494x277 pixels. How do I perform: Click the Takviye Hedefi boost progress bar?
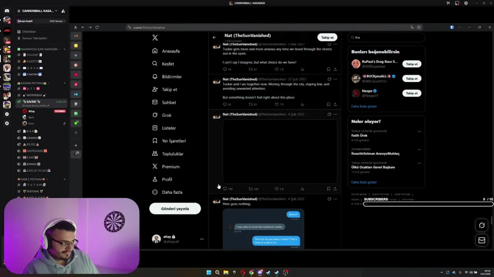click(x=42, y=21)
